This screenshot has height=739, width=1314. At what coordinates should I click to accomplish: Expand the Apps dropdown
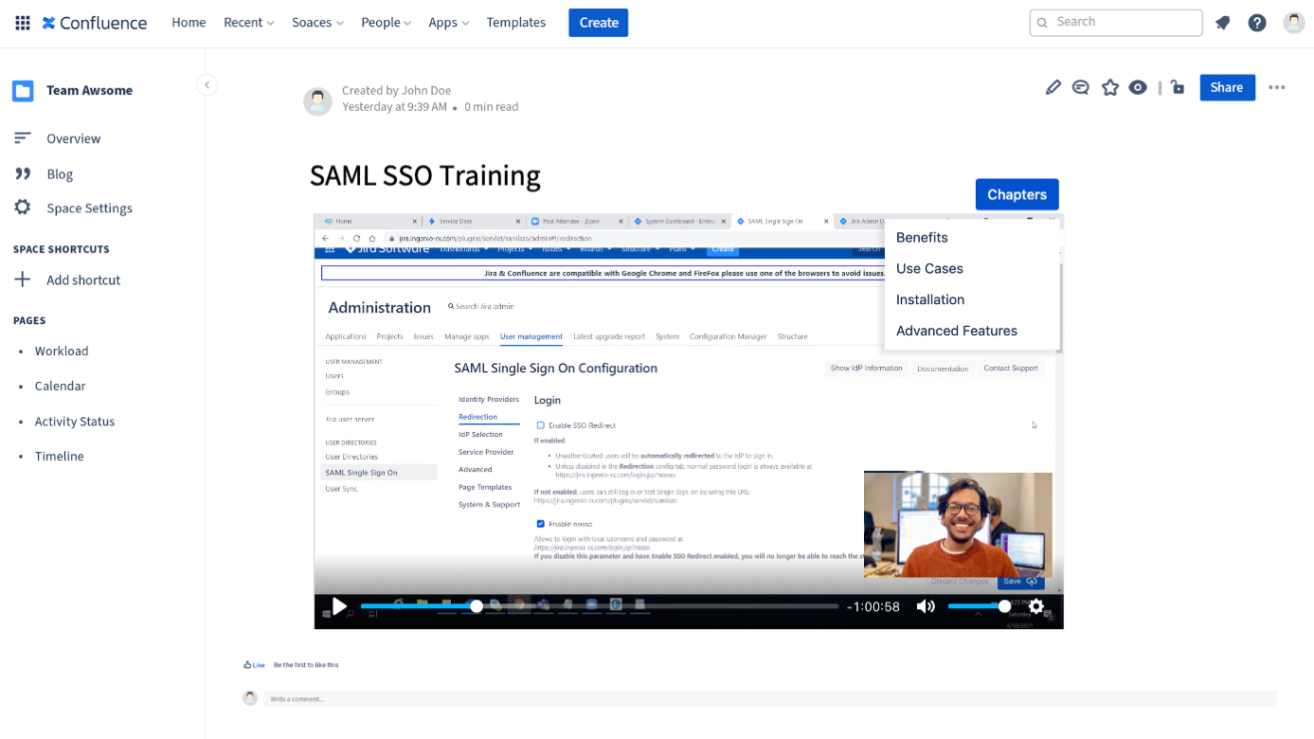(449, 23)
